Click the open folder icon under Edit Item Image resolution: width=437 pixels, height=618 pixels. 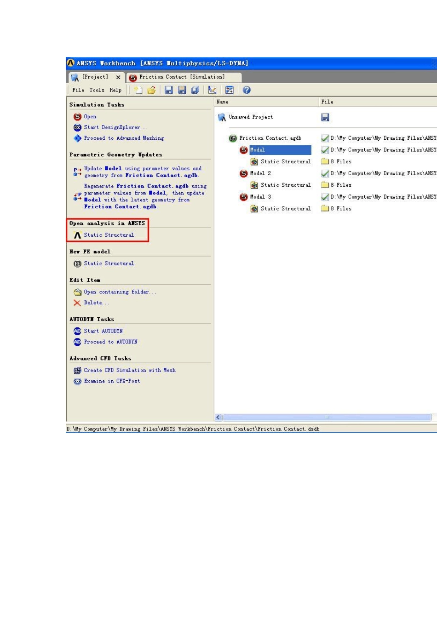click(x=77, y=292)
